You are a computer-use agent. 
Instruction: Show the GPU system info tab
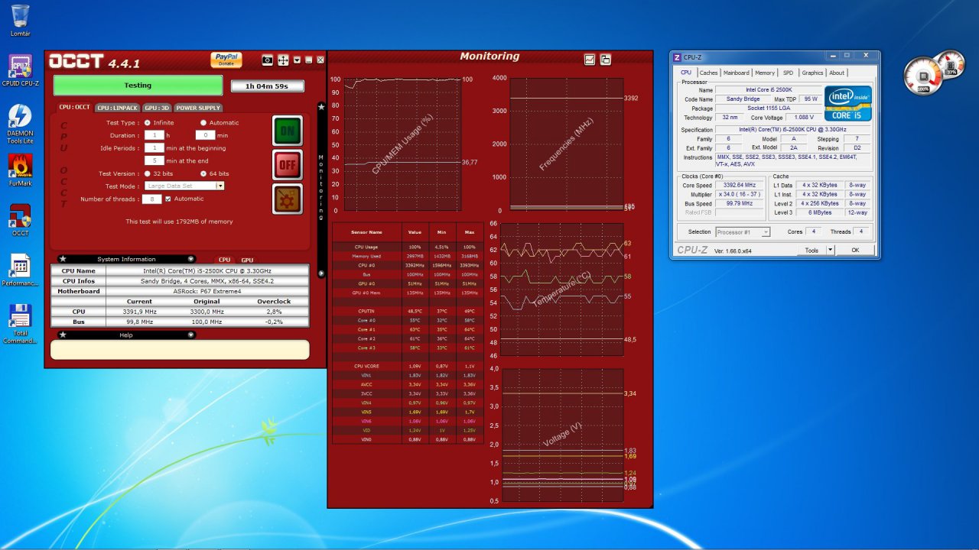pos(247,260)
